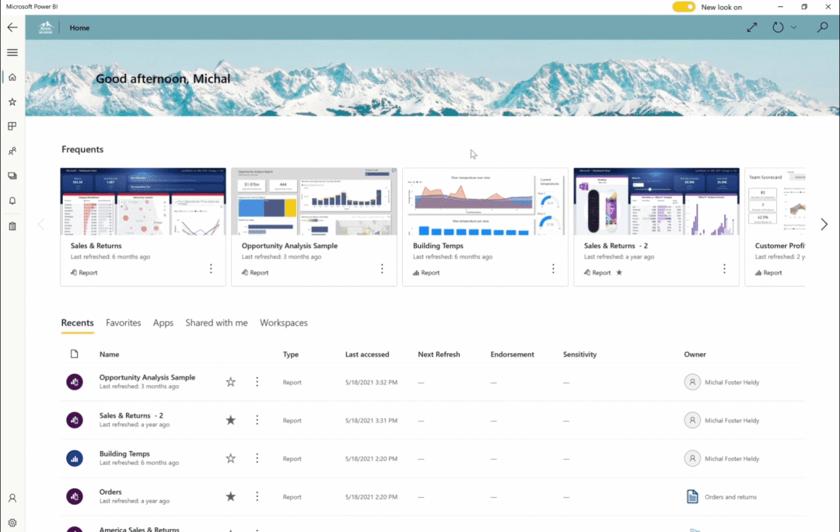
Task: Sort by Last accessed column header
Action: pyautogui.click(x=367, y=354)
